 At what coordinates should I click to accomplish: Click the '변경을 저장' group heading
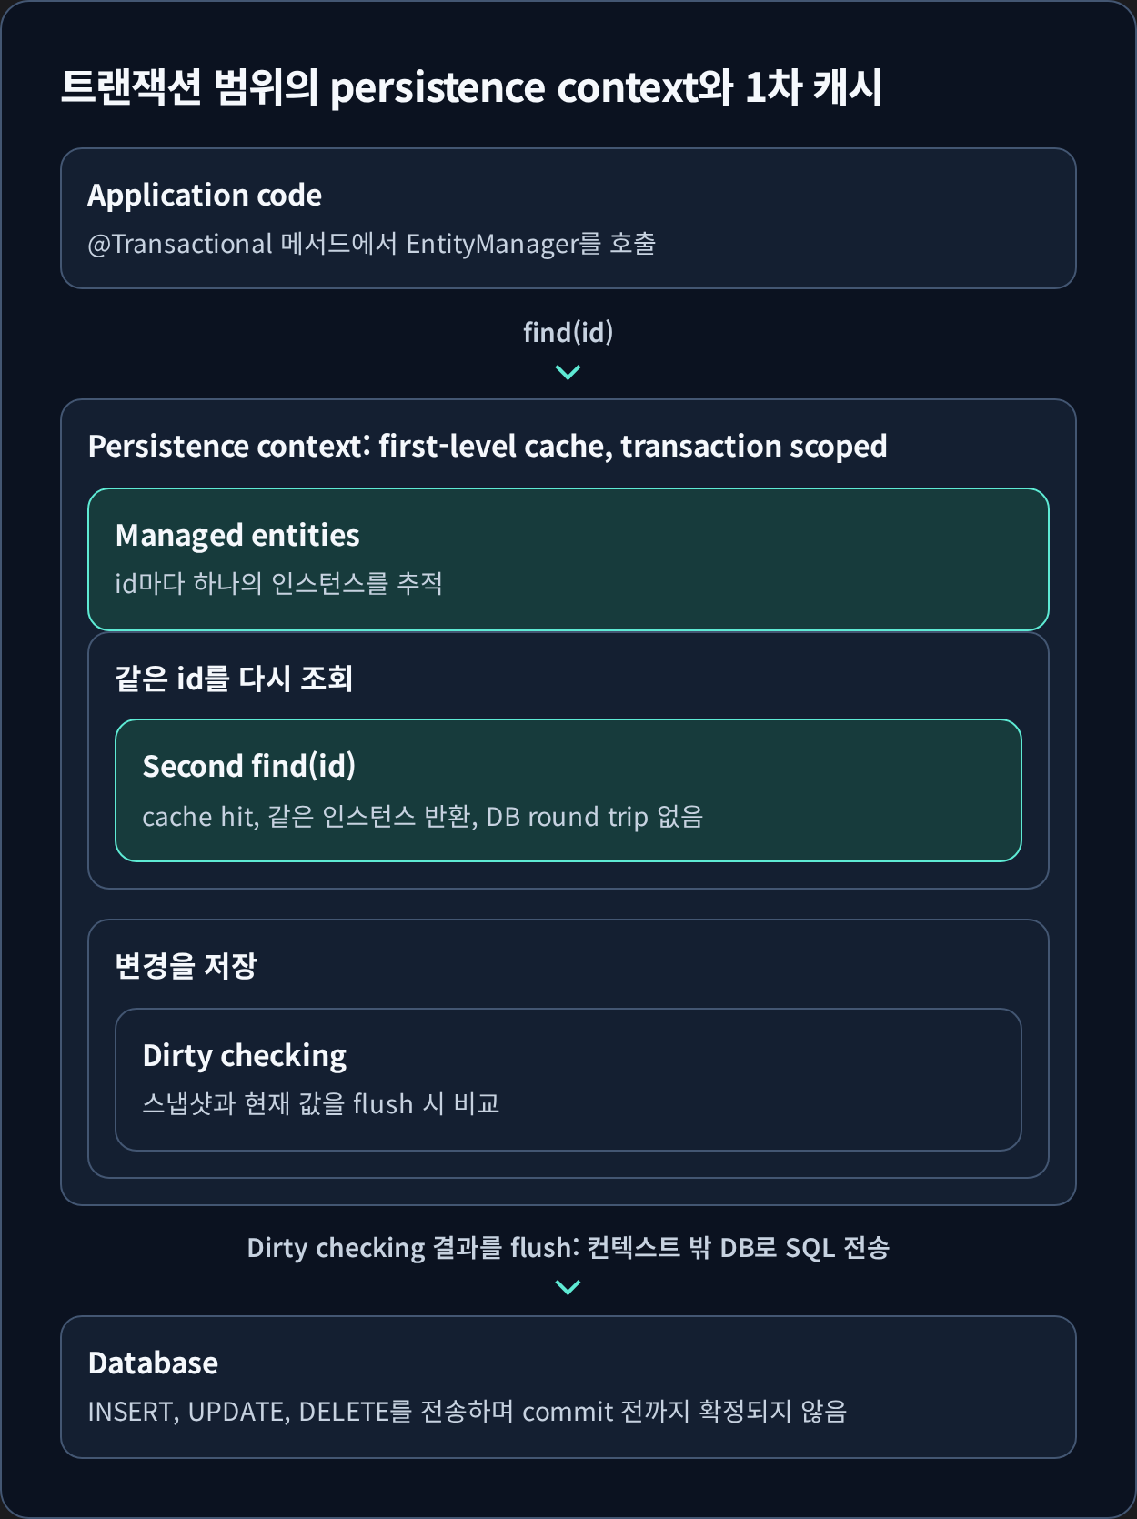[x=186, y=966]
